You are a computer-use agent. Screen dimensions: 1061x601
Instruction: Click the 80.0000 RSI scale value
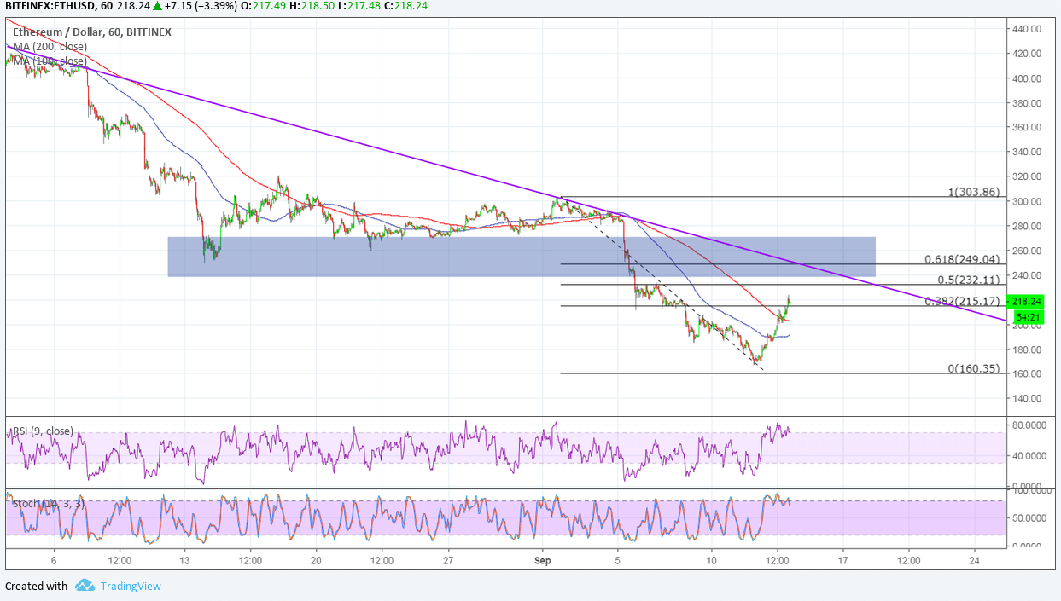(1029, 425)
